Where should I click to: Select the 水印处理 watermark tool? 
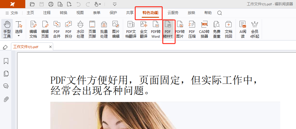80,30
